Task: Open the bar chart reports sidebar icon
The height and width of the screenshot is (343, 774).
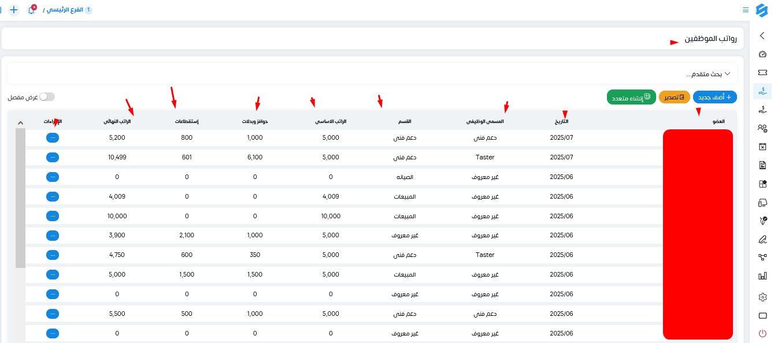Action: coord(762,277)
